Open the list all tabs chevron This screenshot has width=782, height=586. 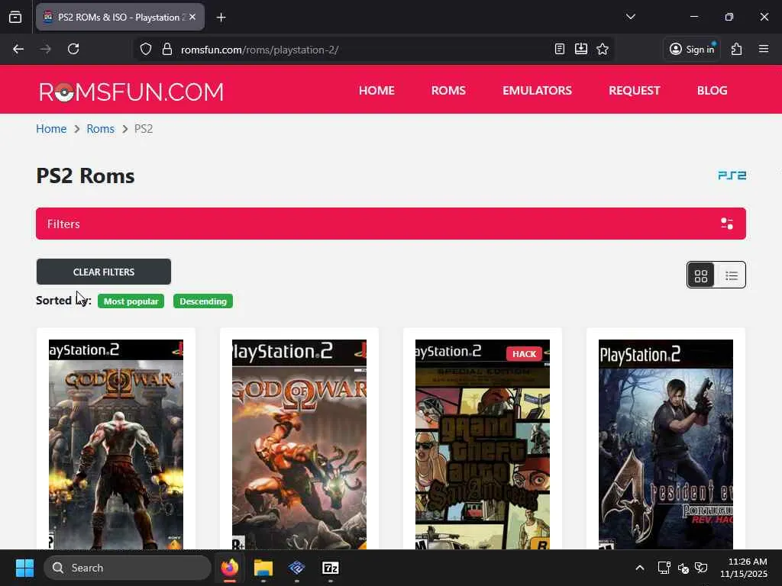tap(630, 17)
